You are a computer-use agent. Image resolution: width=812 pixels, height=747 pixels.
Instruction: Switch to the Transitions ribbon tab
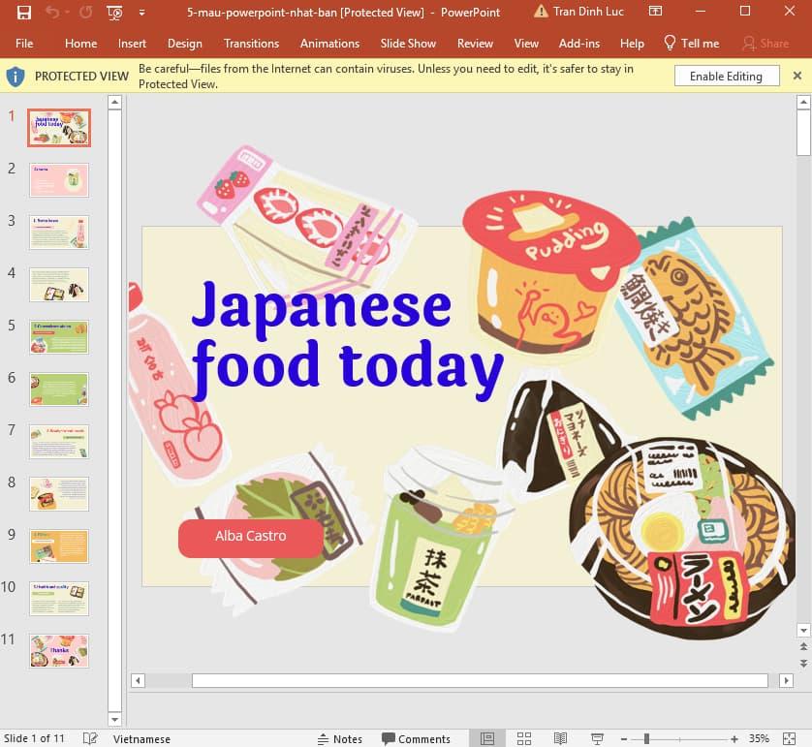[x=251, y=43]
